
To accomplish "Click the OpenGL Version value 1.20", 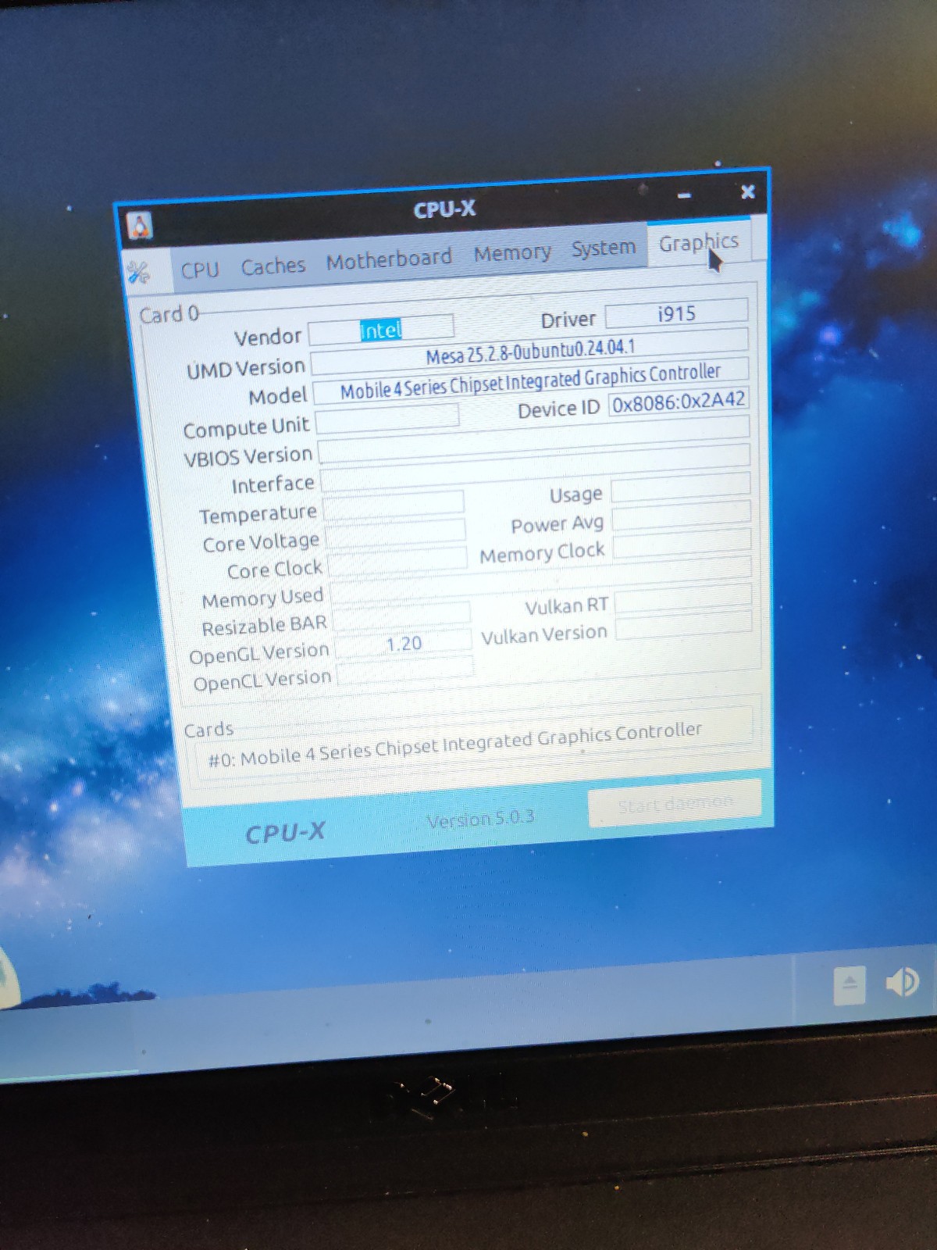I will click(404, 644).
